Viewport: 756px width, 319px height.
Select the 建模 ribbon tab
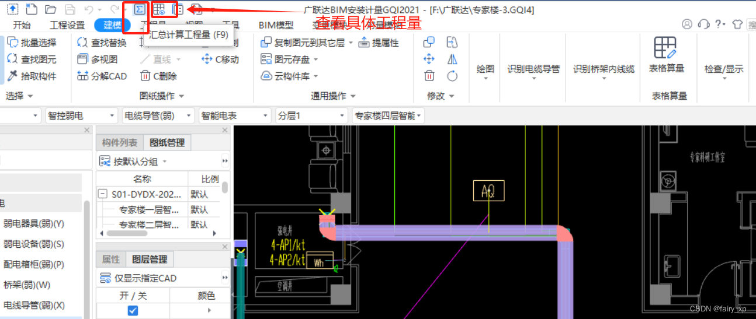tap(113, 24)
